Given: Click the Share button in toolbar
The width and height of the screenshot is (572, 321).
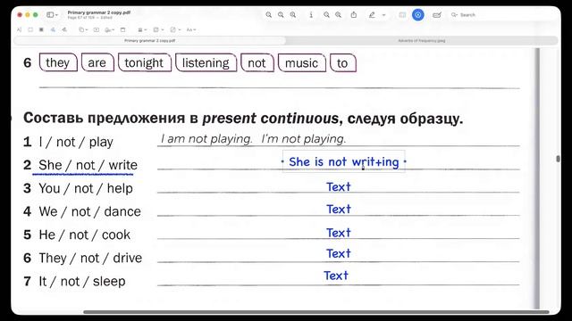Looking at the screenshot, I should coord(354,15).
